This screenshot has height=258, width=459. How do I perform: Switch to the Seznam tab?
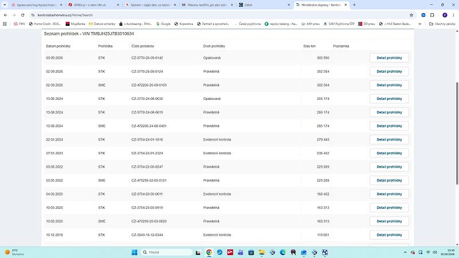(x=151, y=5)
